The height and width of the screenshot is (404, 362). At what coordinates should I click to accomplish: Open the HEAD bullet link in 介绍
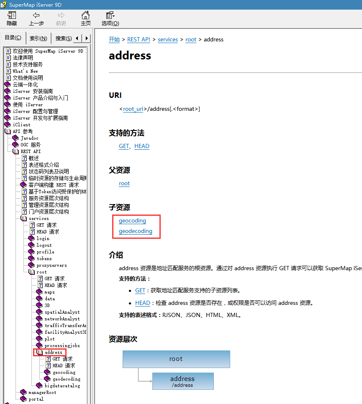[x=143, y=303]
